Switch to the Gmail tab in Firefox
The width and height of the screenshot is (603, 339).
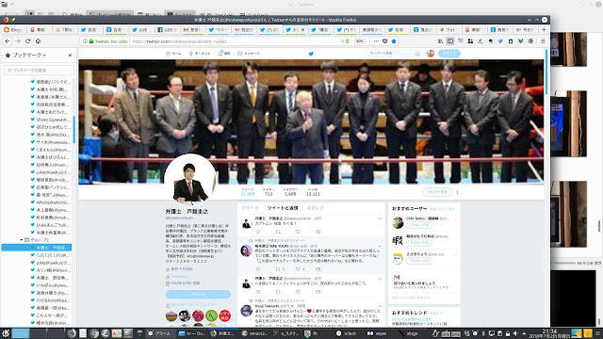point(192,29)
